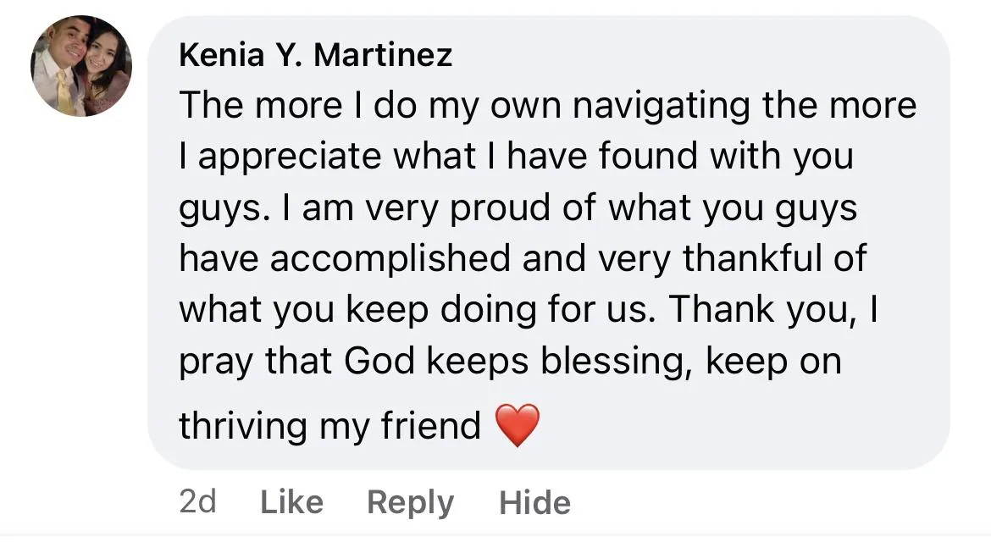Select the word "God" in the comment
Screen dimensions: 991x542
(379, 362)
